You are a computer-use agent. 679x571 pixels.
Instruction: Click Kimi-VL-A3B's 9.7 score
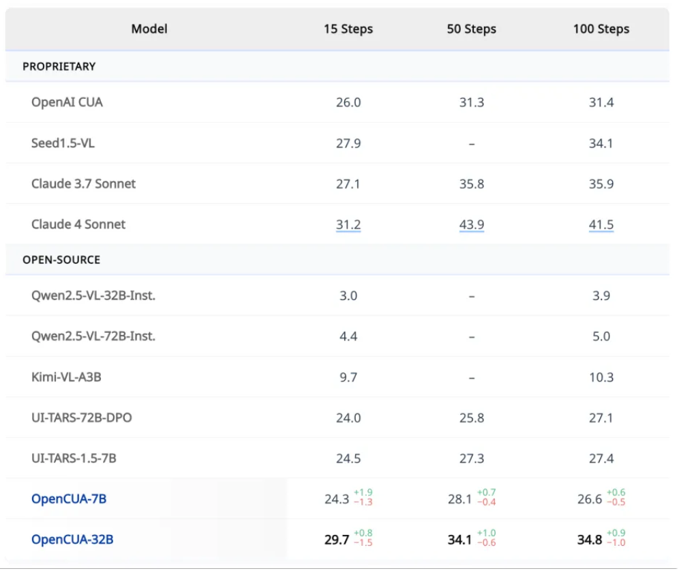tap(348, 377)
